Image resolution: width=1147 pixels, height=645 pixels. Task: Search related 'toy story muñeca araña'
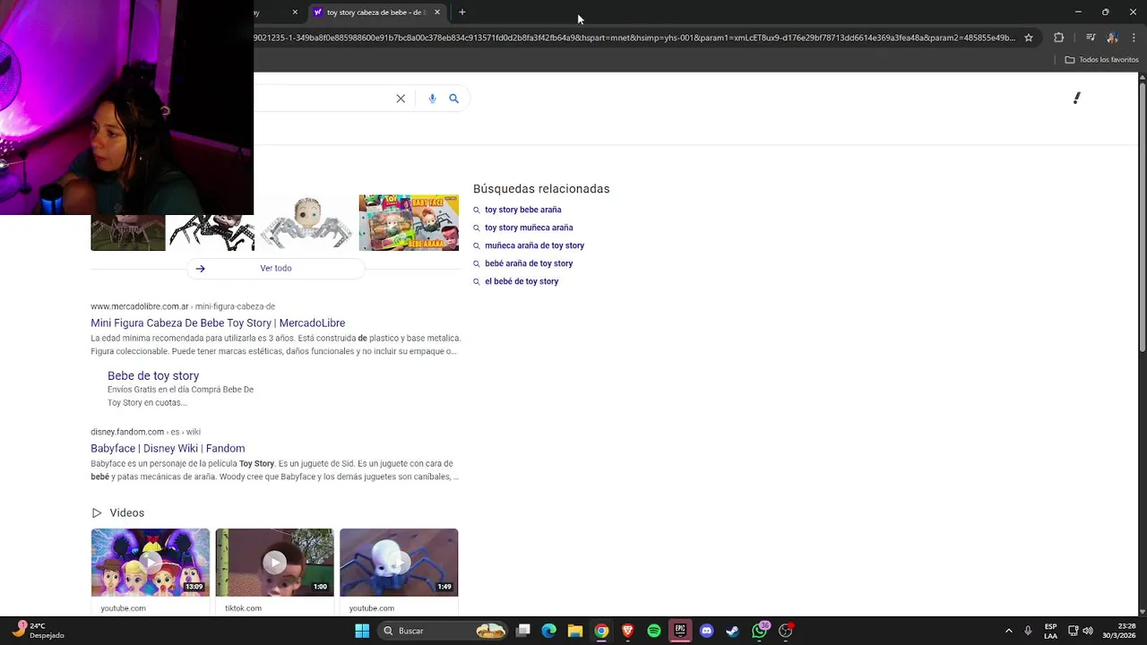pyautogui.click(x=529, y=228)
